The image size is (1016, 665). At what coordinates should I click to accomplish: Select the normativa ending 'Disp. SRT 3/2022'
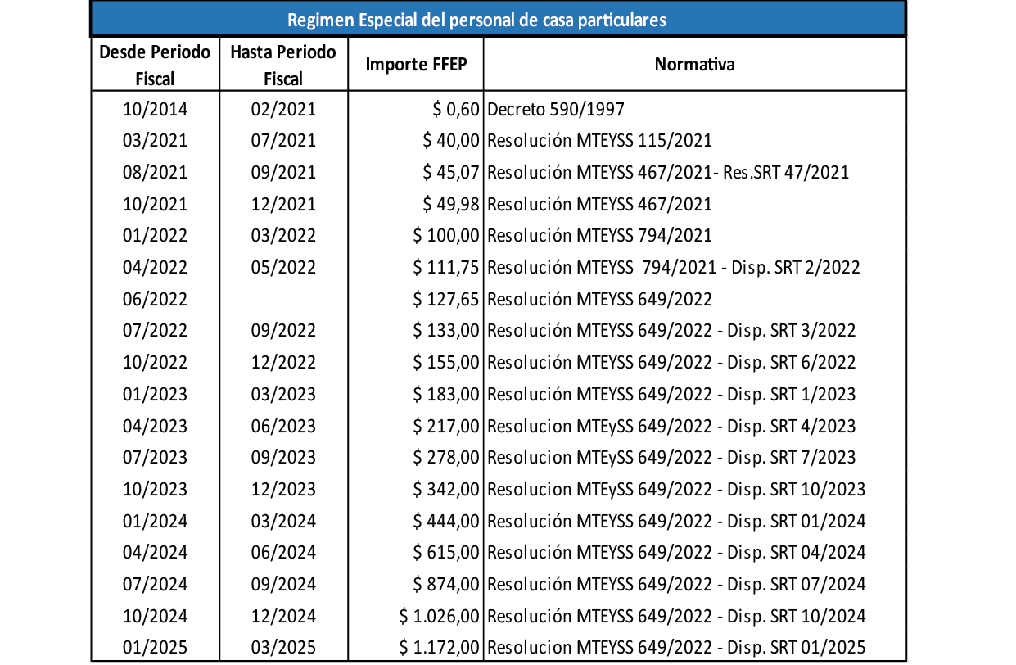coord(671,330)
